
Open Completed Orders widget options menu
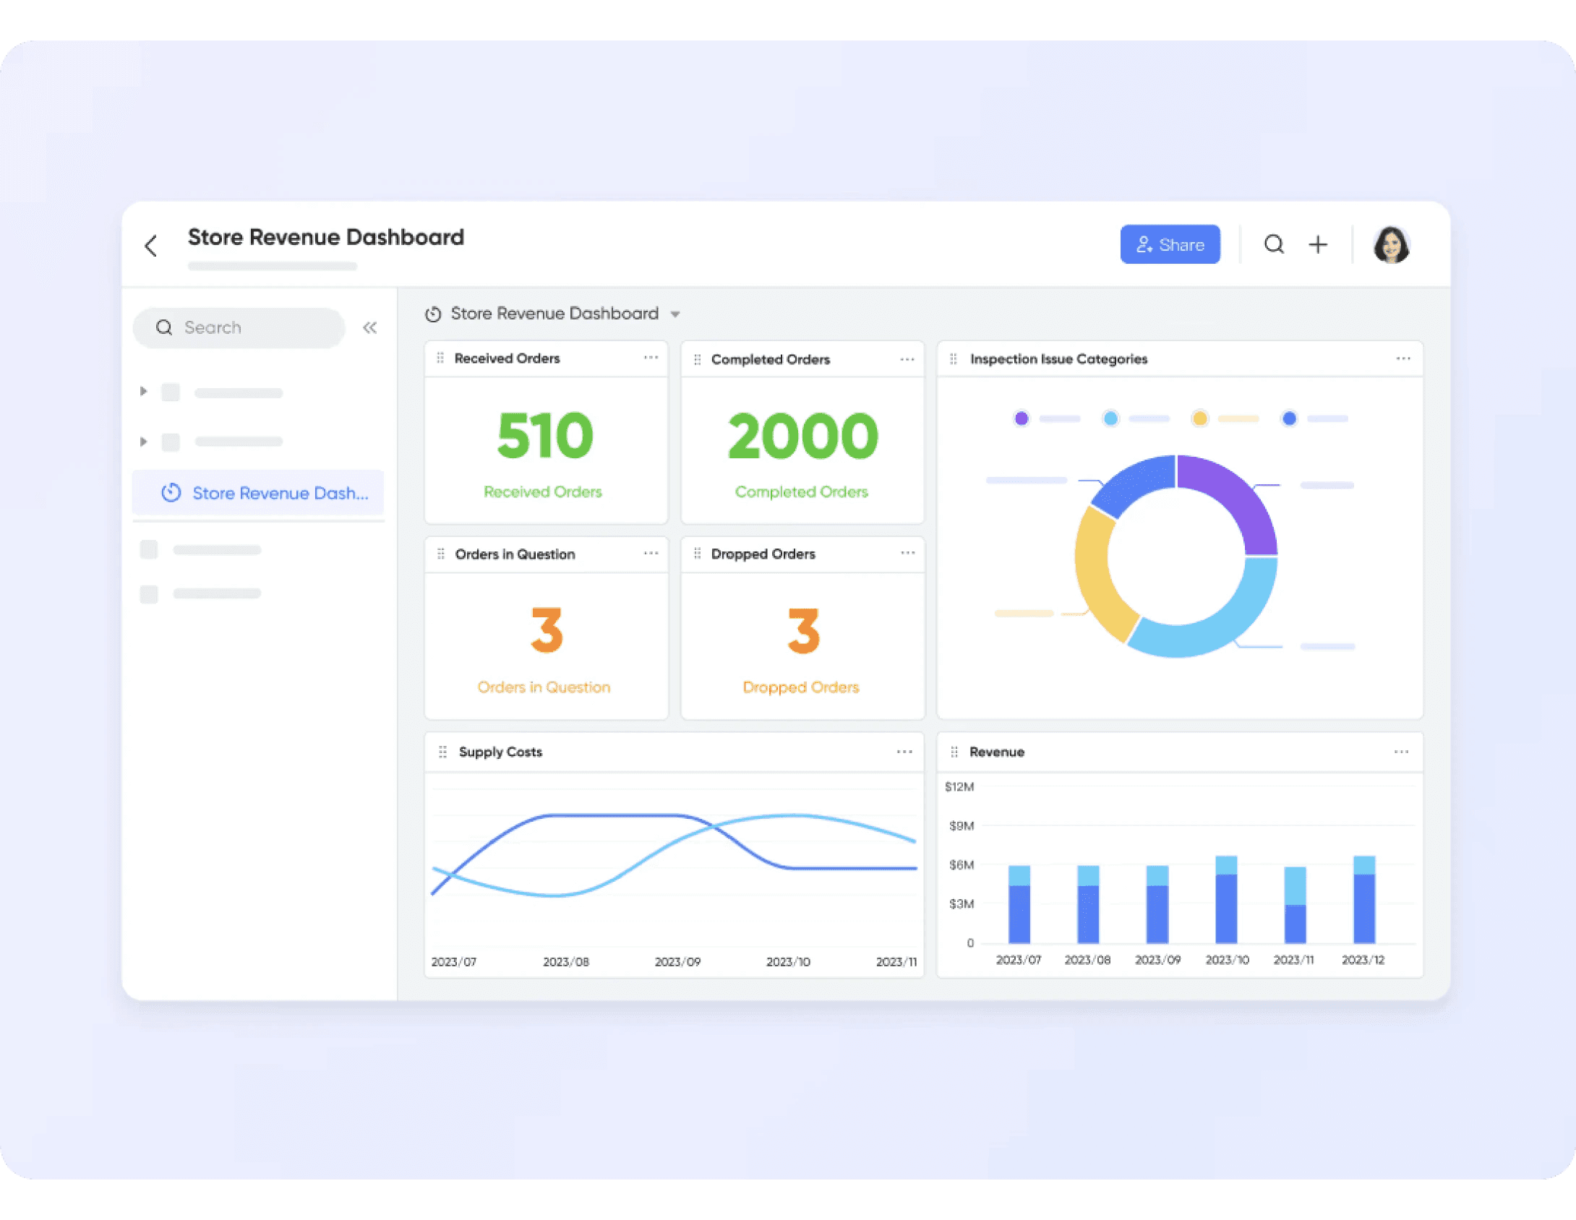(x=907, y=359)
